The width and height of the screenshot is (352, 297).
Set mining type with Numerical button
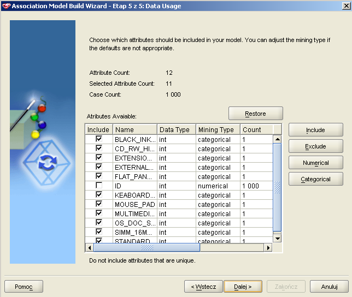(315, 163)
